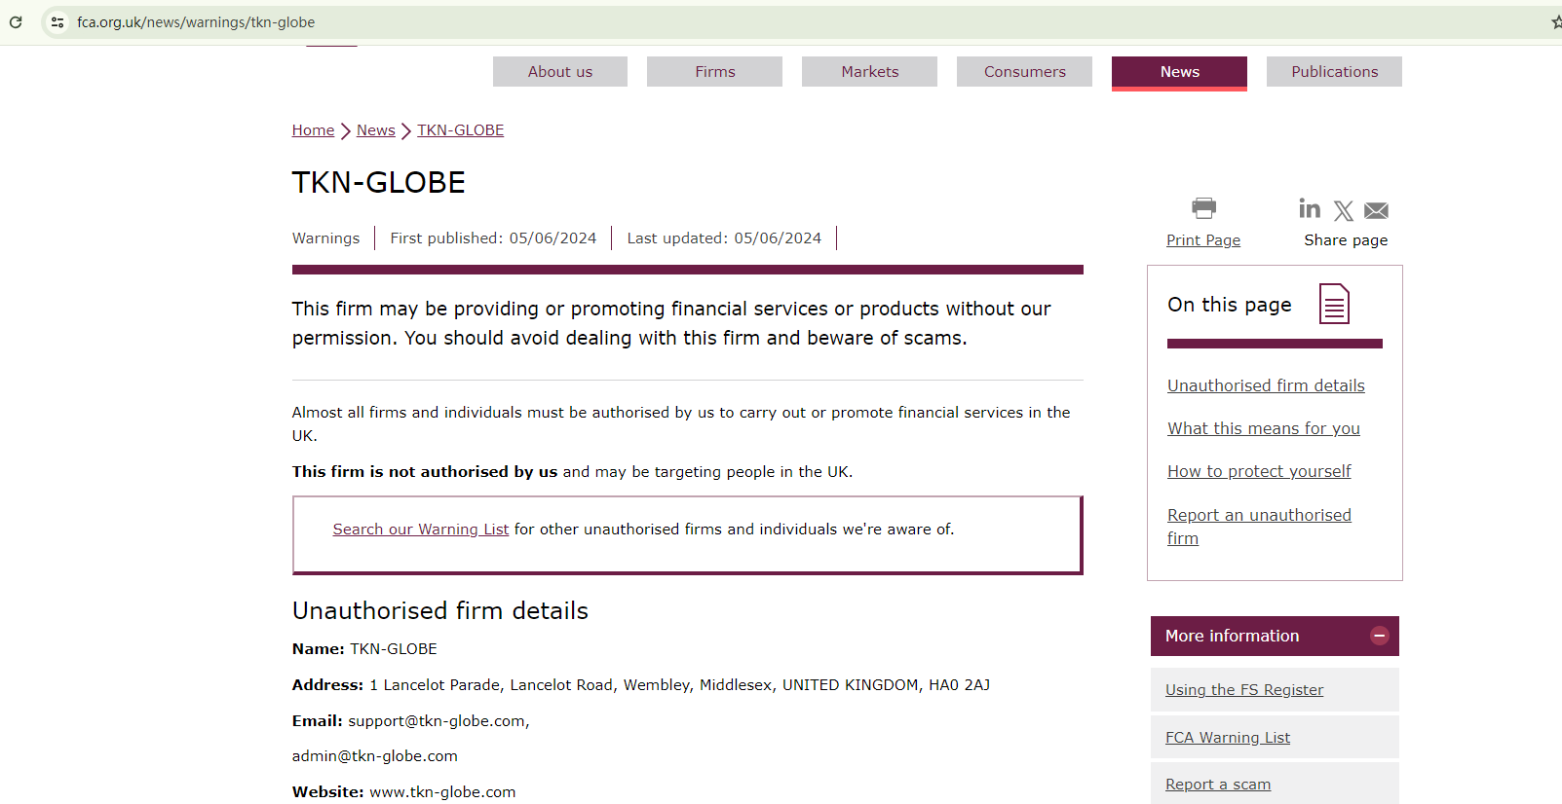The width and height of the screenshot is (1562, 804).
Task: Jump to Unauthorised firm details section
Action: pyautogui.click(x=1266, y=385)
